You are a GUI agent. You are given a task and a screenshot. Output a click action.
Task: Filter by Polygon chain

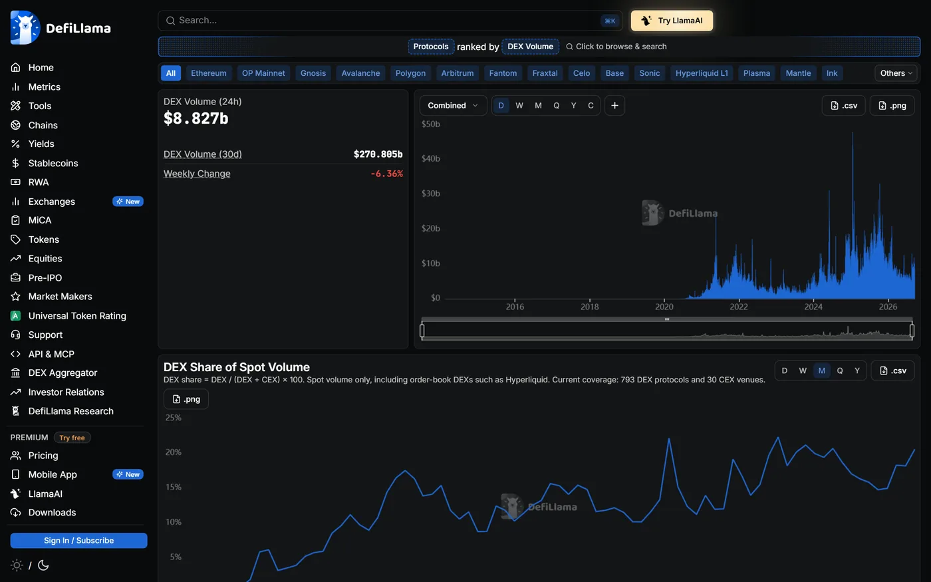pos(410,73)
